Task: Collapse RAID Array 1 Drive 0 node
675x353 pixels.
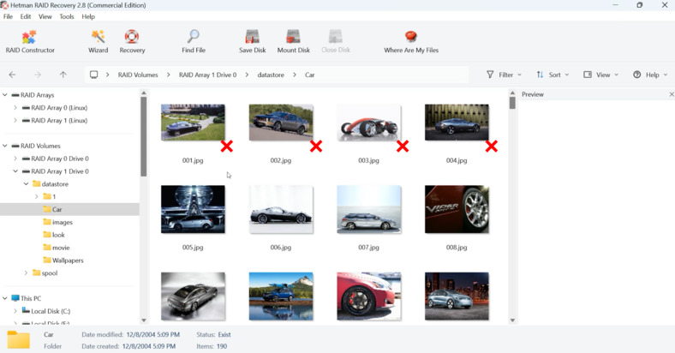Action: tap(15, 171)
